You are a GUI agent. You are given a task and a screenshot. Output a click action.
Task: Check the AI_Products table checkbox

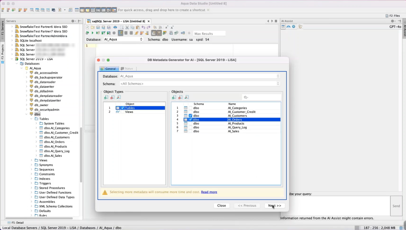point(190,123)
